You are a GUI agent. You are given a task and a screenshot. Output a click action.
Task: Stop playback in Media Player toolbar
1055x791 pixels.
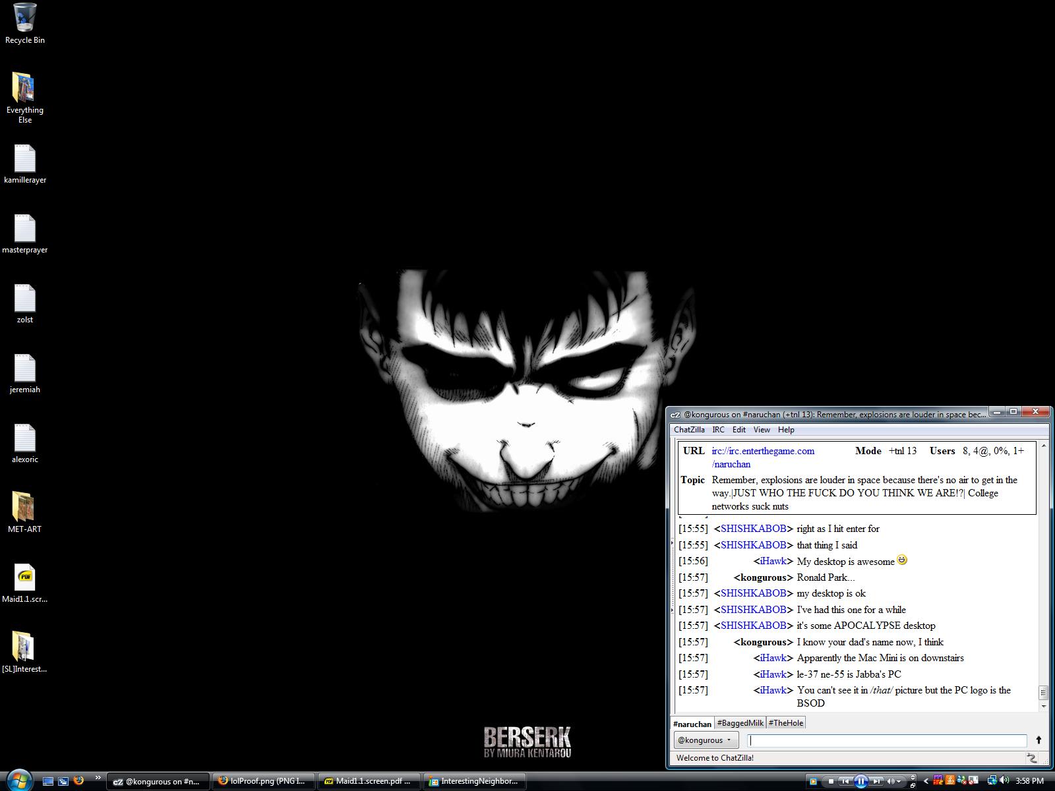pyautogui.click(x=831, y=782)
